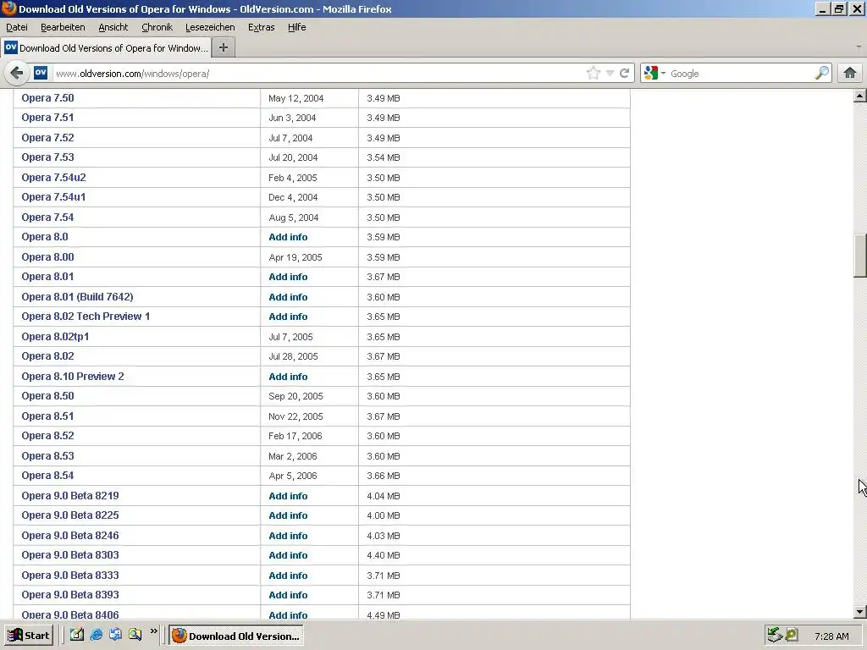Viewport: 867px width, 650px height.
Task: Go back with the Firefox back arrow
Action: 17,73
